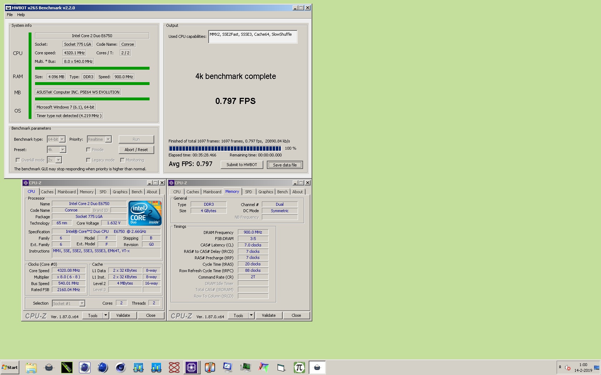Expand Tools arrow in left CPU-Z window

click(106, 315)
